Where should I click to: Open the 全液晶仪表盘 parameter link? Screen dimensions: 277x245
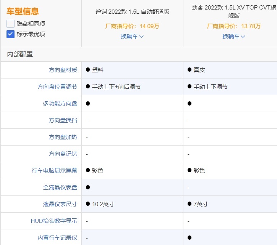coord(60,187)
